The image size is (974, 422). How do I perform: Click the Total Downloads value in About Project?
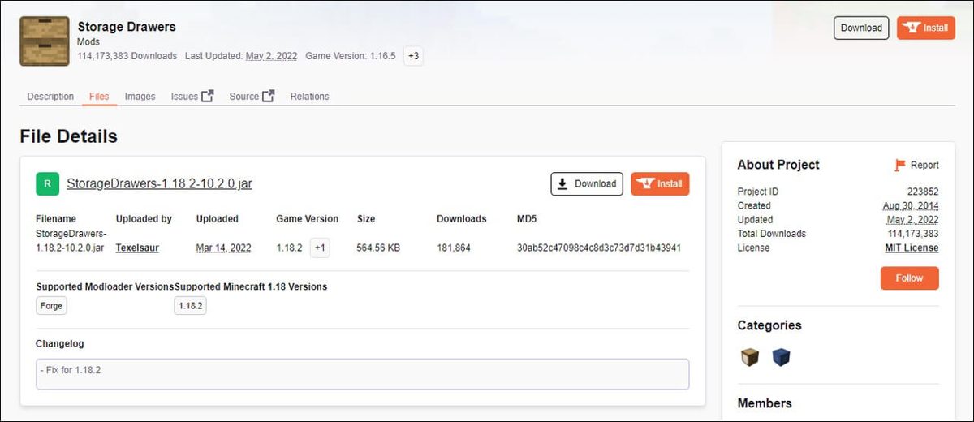click(912, 234)
